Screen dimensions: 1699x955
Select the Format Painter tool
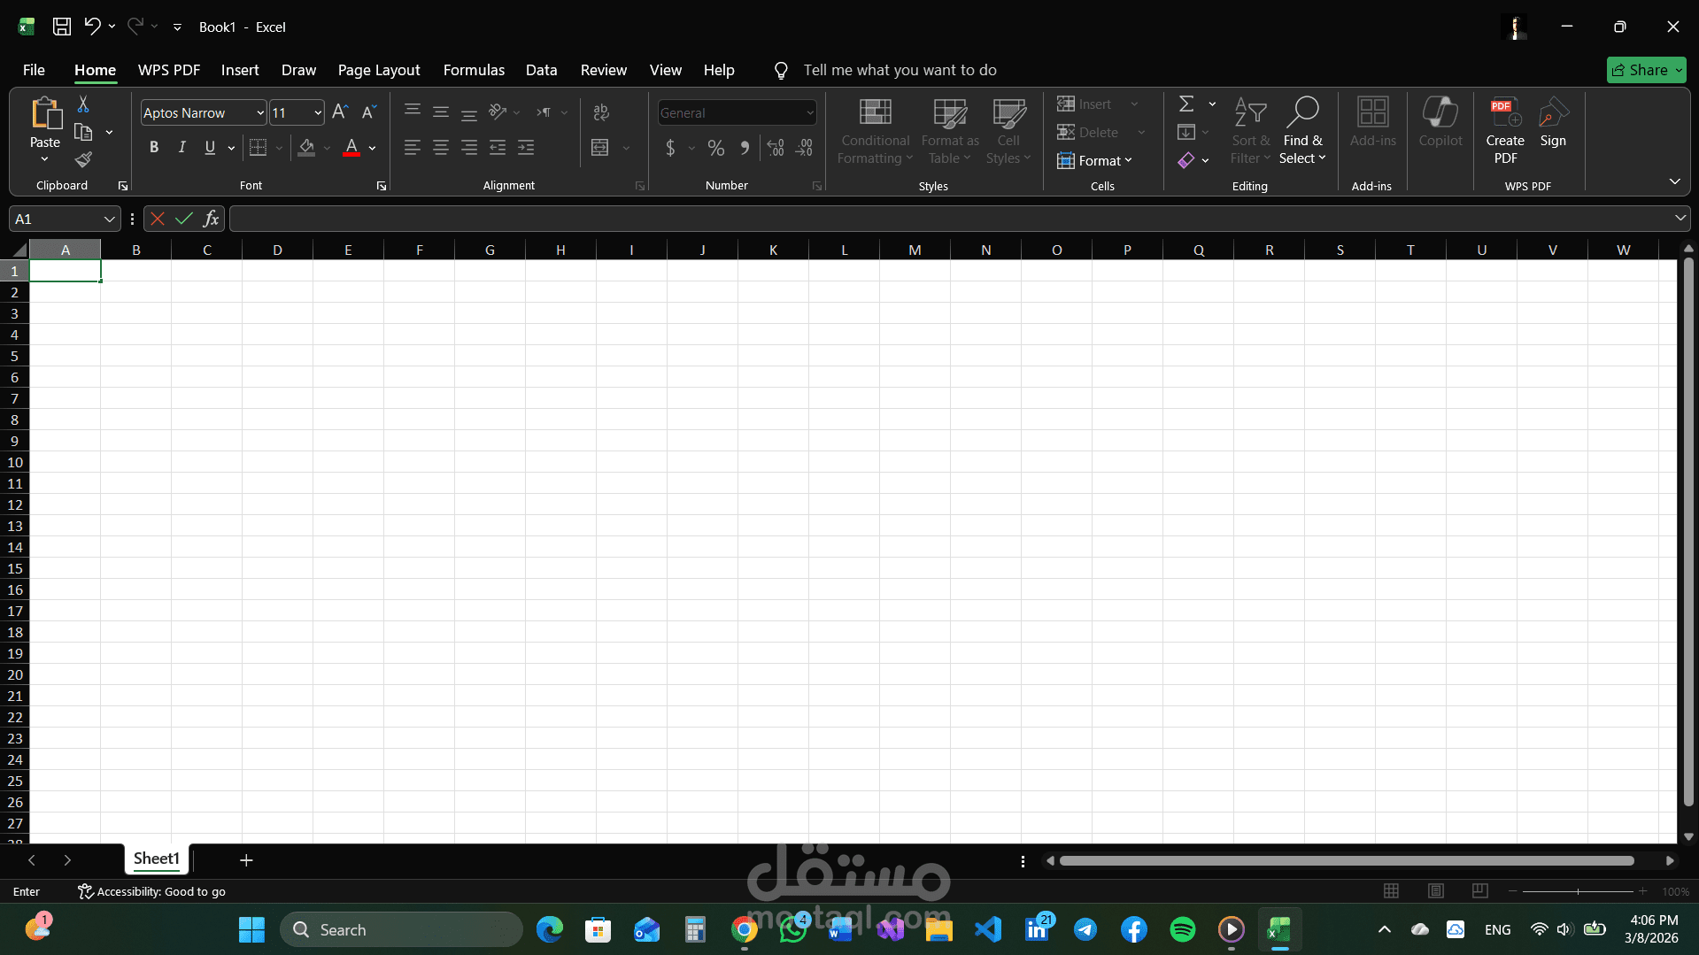click(x=82, y=160)
